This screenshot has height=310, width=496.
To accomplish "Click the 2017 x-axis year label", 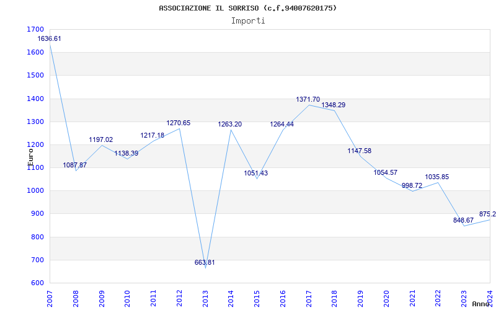I will (x=309, y=299).
